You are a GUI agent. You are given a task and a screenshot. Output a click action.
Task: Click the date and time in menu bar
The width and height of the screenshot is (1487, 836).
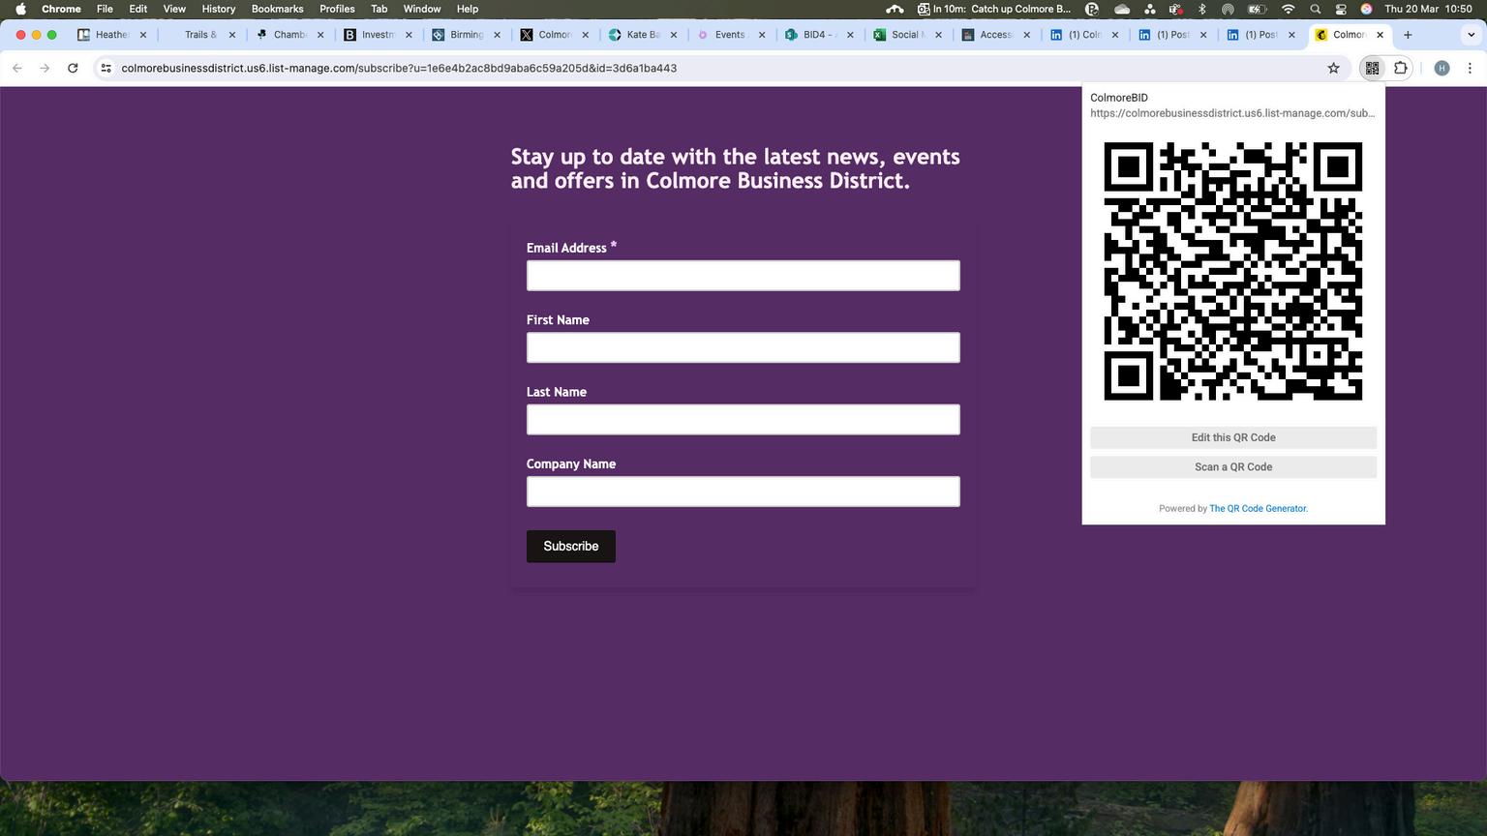click(x=1428, y=9)
